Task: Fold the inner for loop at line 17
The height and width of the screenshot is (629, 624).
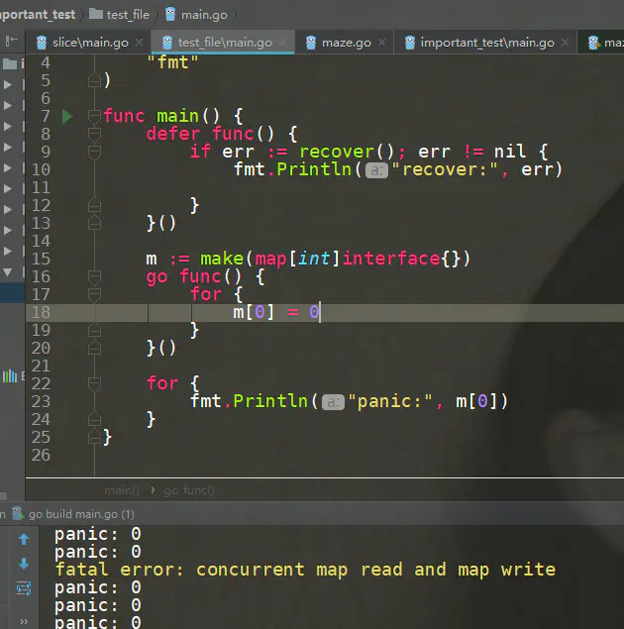Action: click(94, 294)
